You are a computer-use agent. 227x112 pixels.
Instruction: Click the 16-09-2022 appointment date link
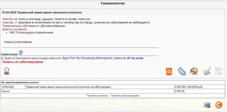(135, 58)
